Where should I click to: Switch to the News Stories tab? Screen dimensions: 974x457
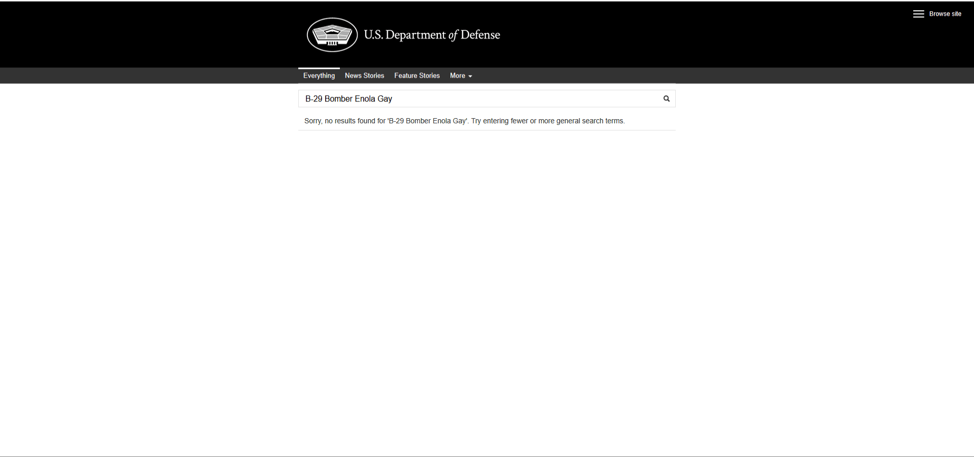(364, 76)
